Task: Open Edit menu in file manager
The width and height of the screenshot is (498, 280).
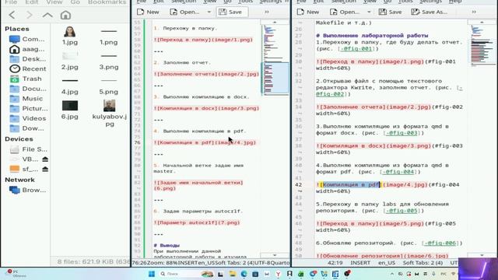Action: [31, 2]
